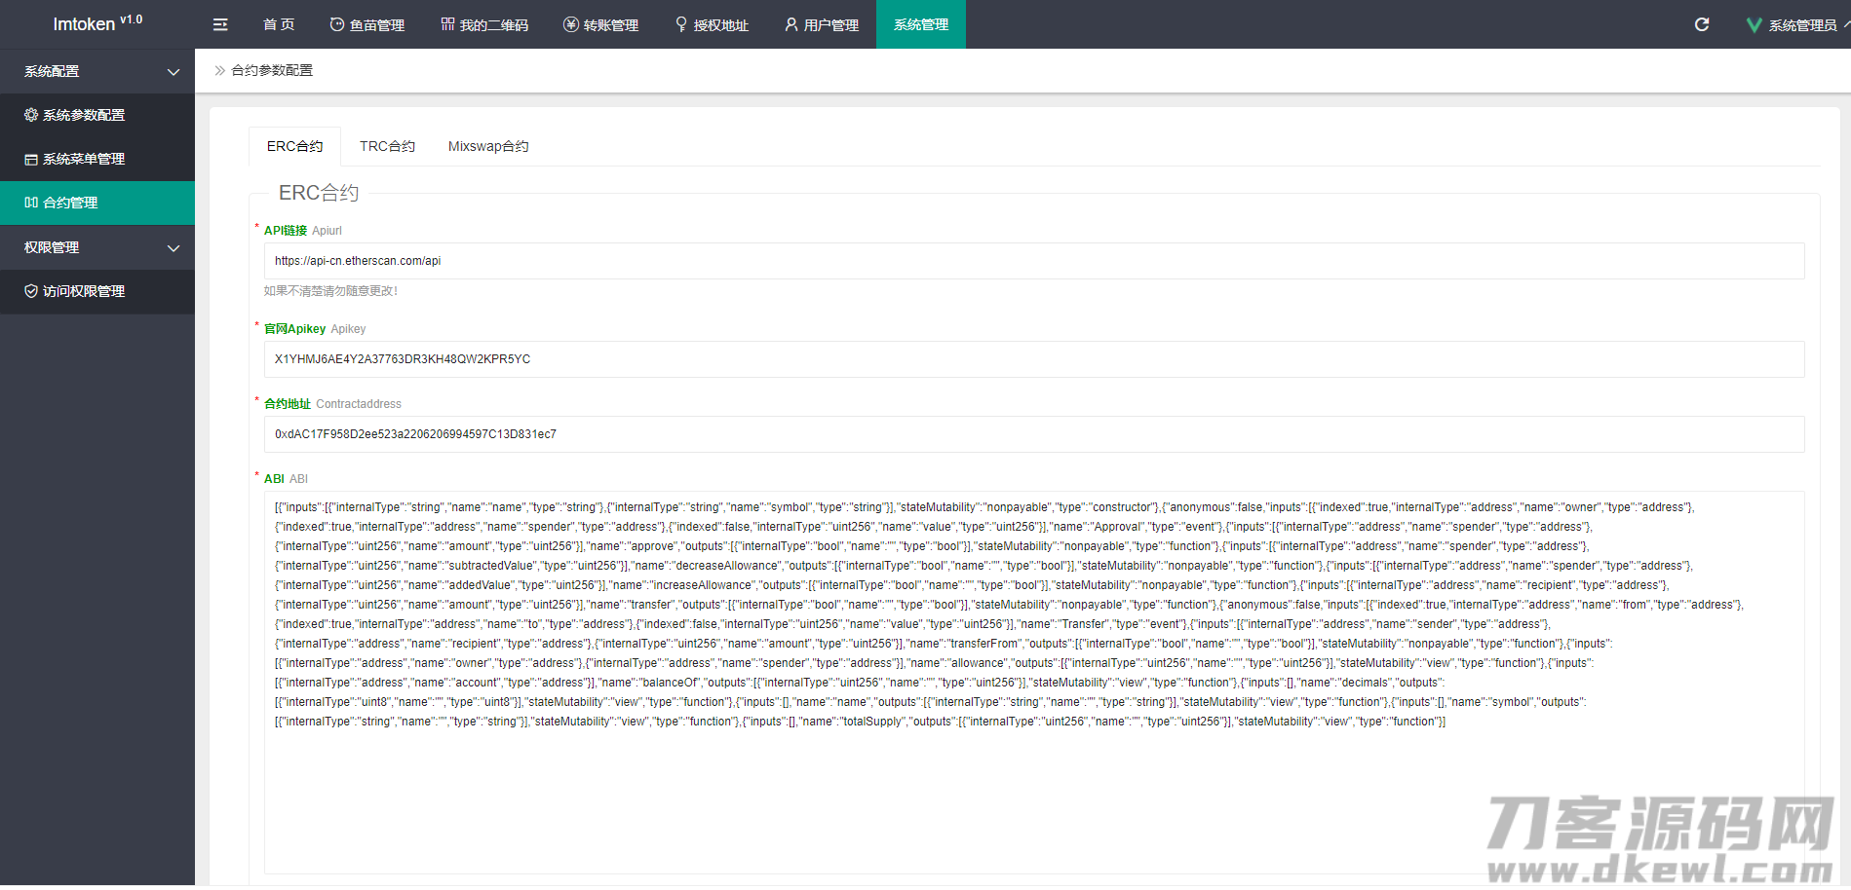The height and width of the screenshot is (890, 1851).
Task: Click the 系统菜单管理 sidebar icon
Action: [x=31, y=160]
